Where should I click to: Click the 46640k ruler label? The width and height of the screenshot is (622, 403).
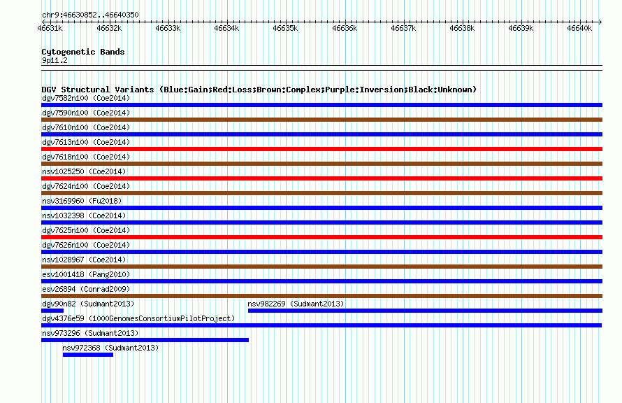coord(579,28)
